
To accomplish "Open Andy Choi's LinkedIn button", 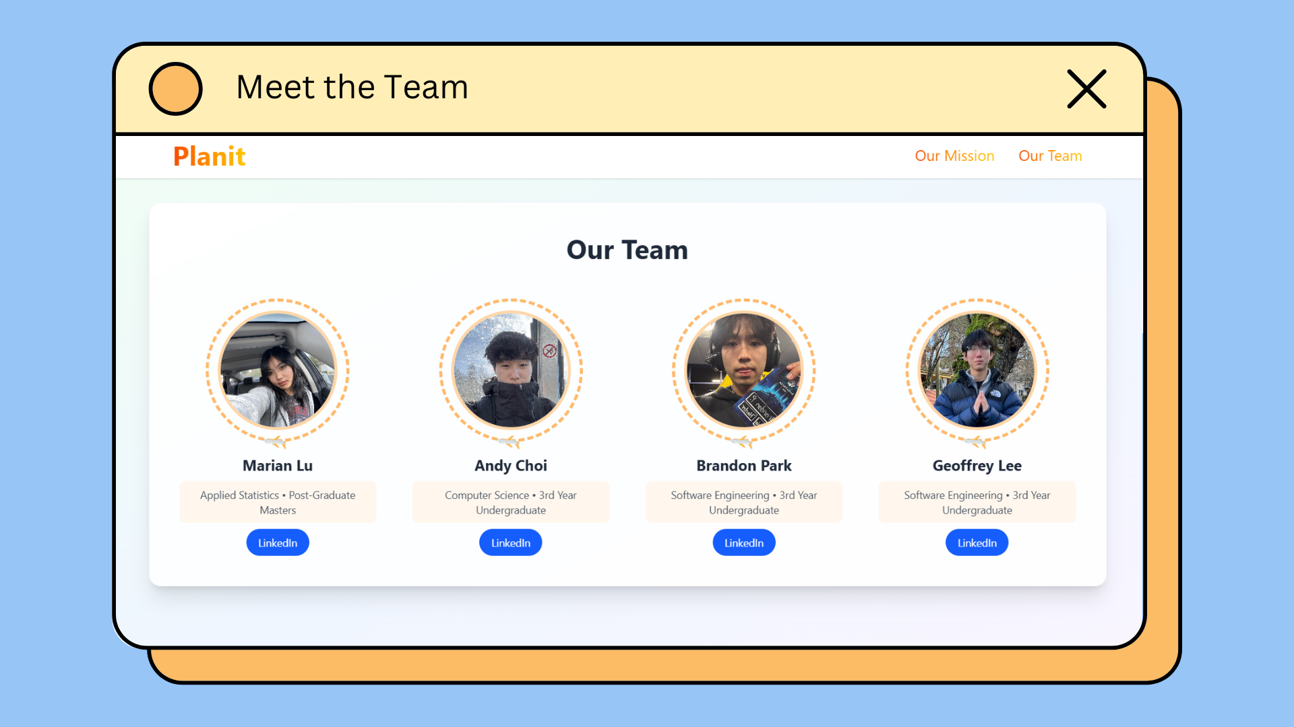I will pos(511,543).
